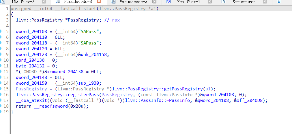
Task: Click the IDA View-A tab icon
Action: coord(3,2)
